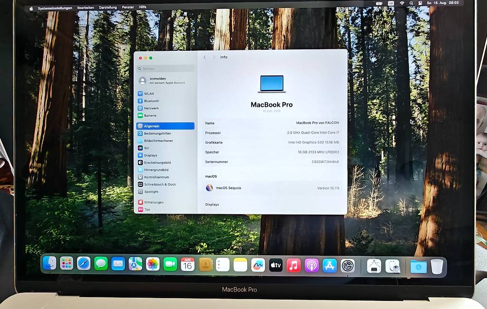This screenshot has width=487, height=309.
Task: Open Mail from the Dock
Action: (x=118, y=264)
